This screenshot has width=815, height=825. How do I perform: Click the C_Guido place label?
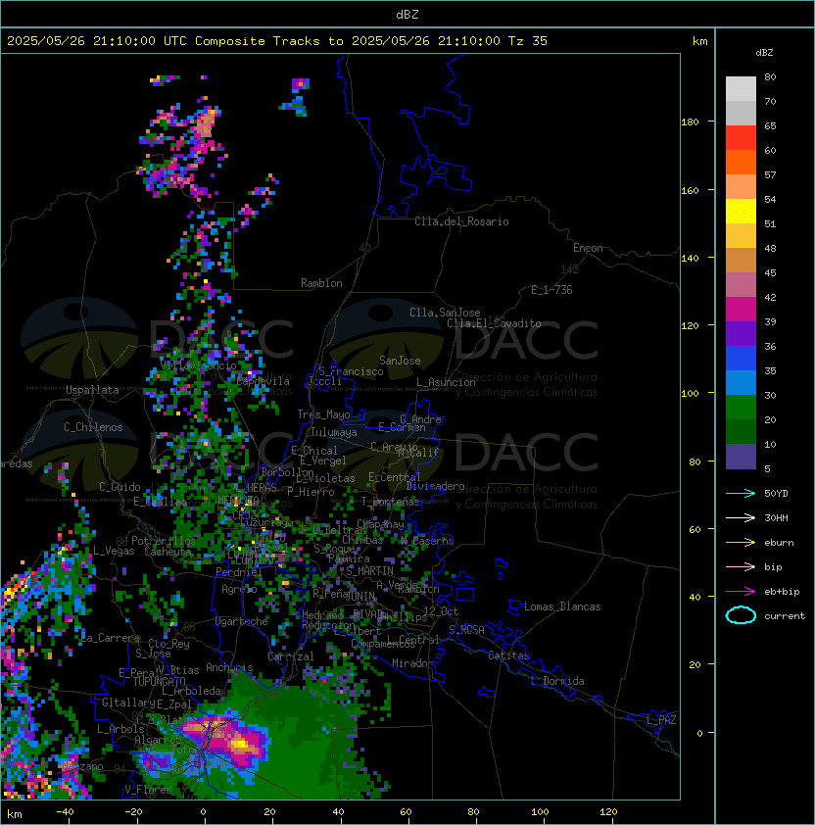[120, 487]
